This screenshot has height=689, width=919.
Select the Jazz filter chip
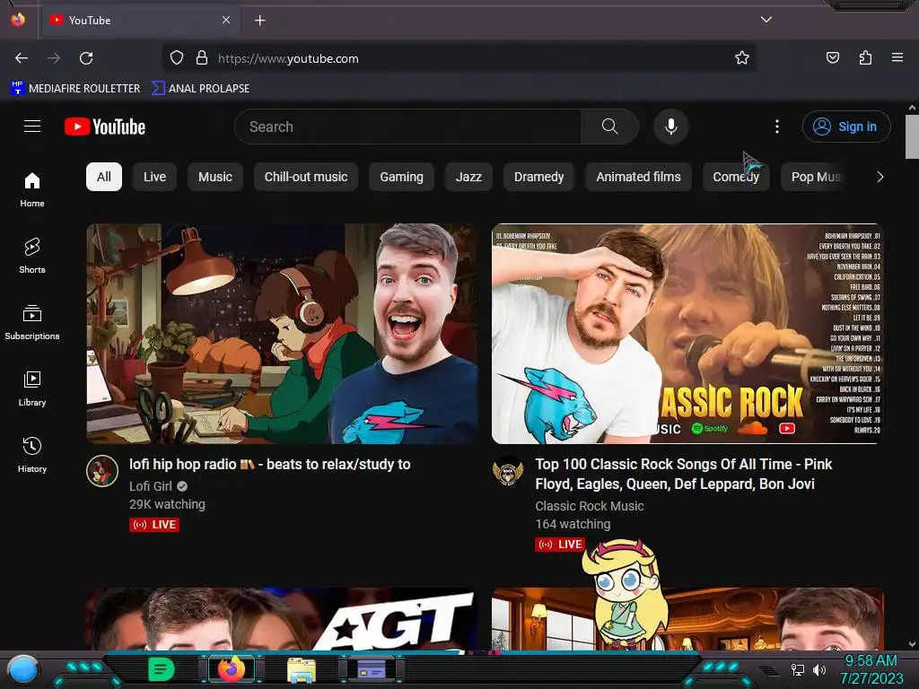468,177
